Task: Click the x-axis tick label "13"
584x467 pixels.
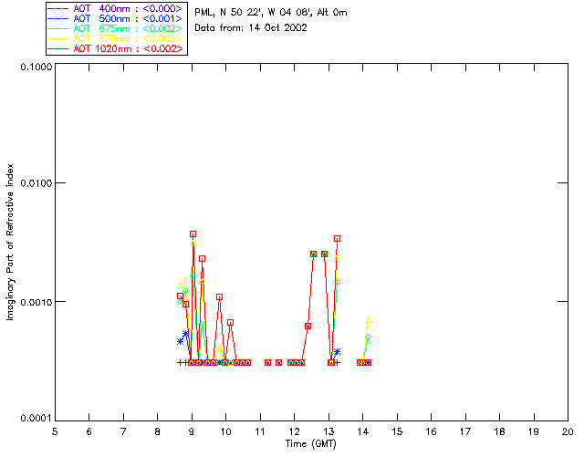Action: pyautogui.click(x=328, y=431)
